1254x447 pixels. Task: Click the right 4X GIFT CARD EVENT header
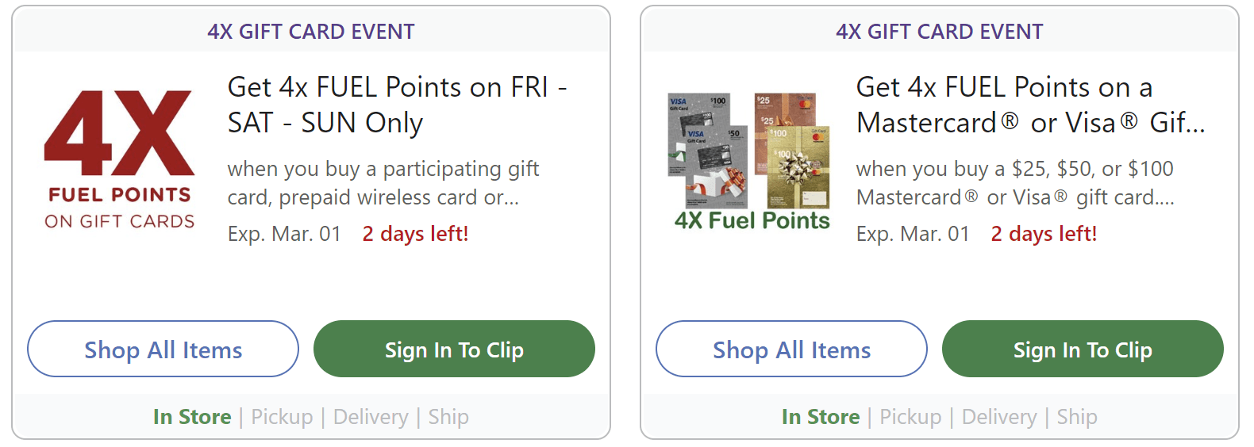[x=940, y=32]
